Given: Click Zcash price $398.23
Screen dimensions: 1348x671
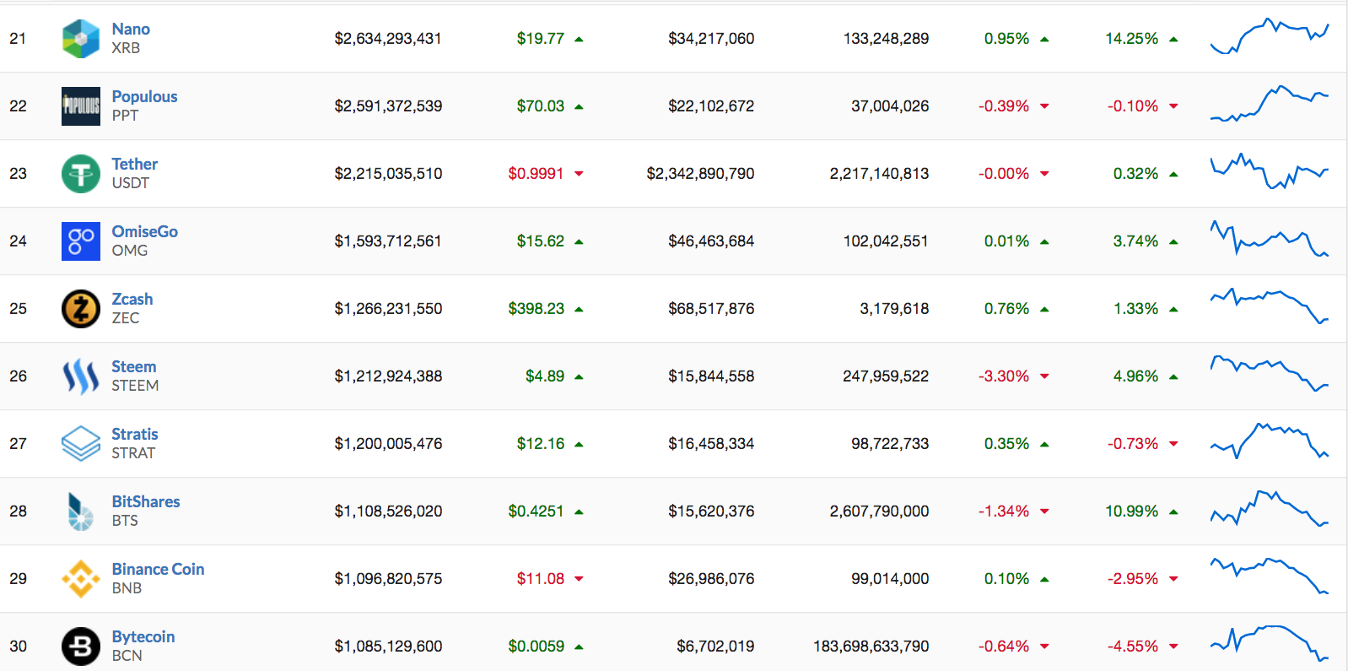Looking at the screenshot, I should click(x=536, y=309).
